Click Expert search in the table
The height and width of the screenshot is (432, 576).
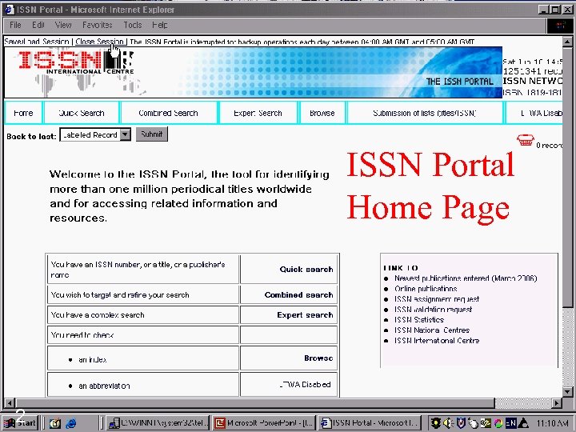coord(305,315)
